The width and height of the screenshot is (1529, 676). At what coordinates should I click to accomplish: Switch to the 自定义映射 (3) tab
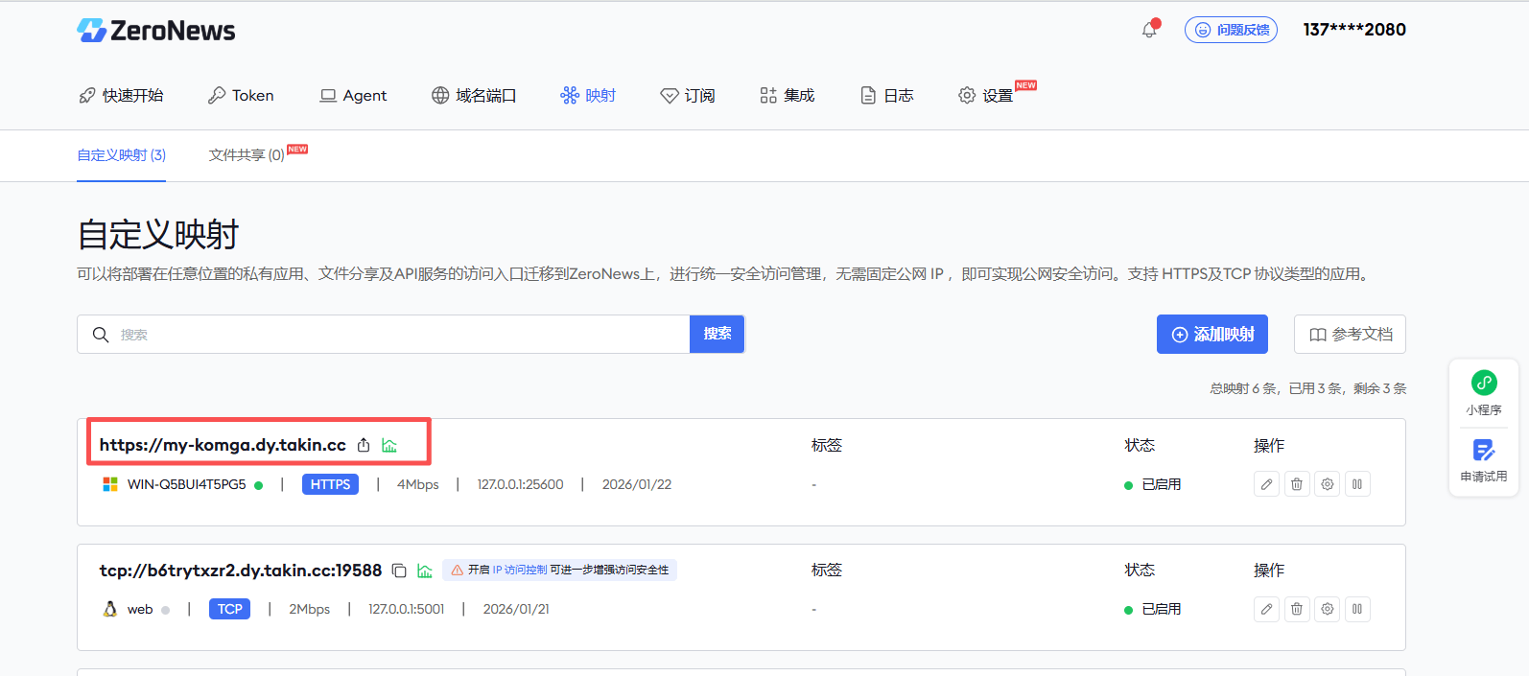[122, 155]
